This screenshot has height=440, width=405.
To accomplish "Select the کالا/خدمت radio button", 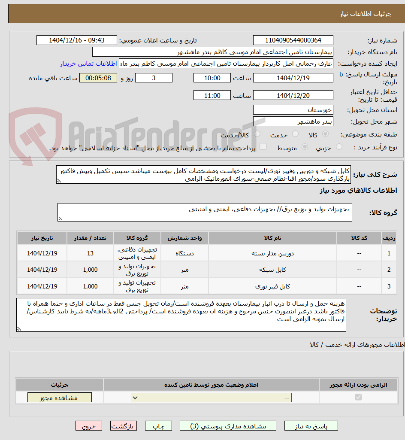I will [x=257, y=134].
